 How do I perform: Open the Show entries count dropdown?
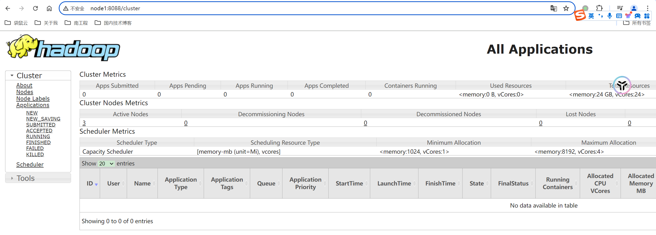point(106,164)
